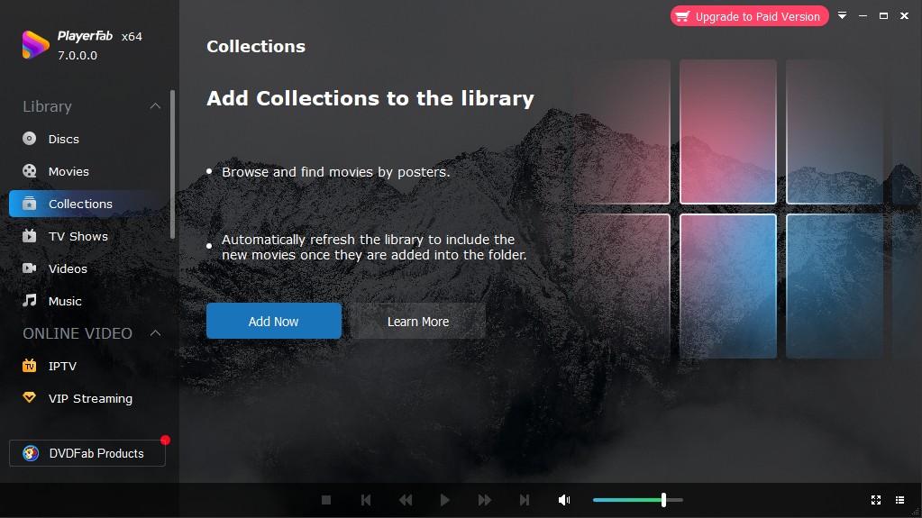Open Movies via its film reel icon
The image size is (922, 518).
[x=30, y=171]
